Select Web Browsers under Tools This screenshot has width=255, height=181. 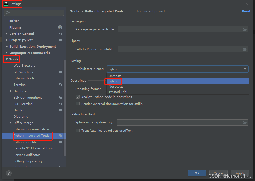[24, 66]
